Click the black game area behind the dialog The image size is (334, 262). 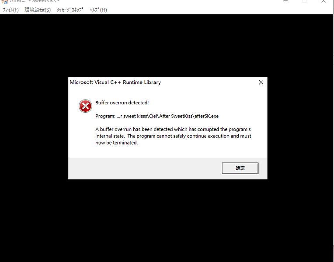click(x=166, y=219)
